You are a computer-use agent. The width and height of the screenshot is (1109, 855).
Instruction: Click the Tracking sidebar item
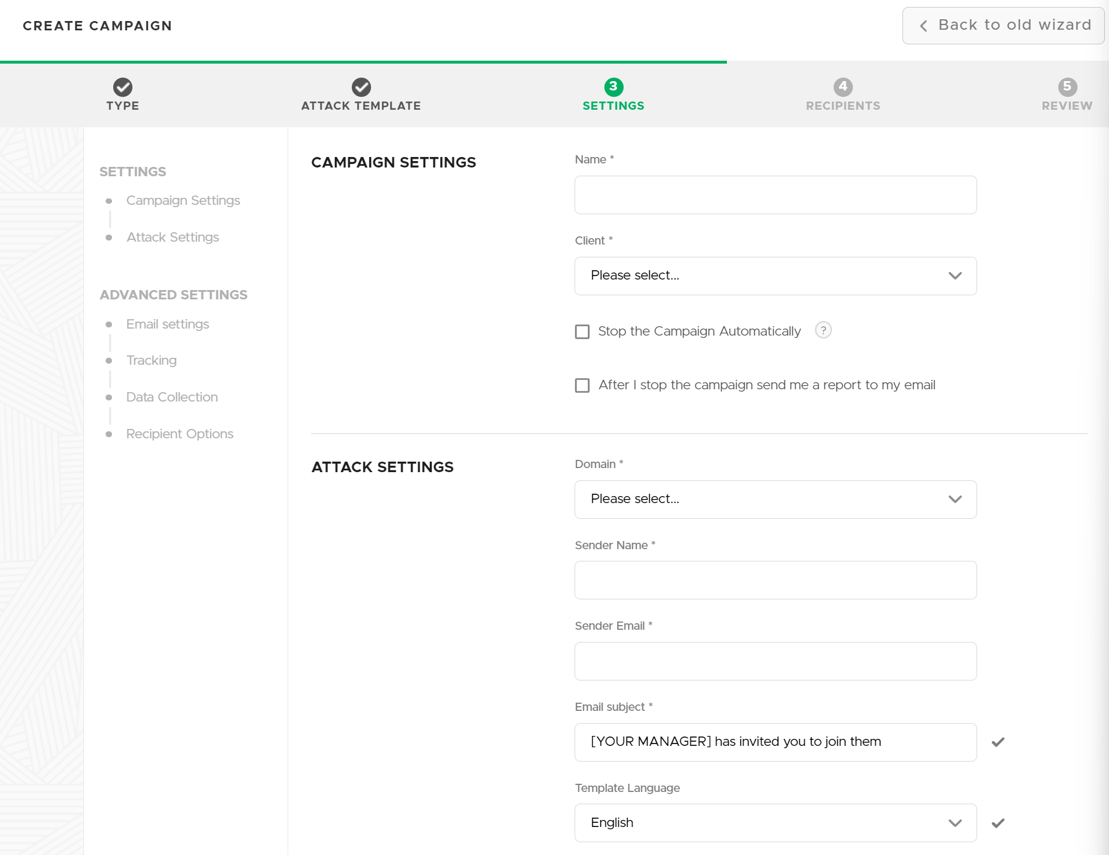pyautogui.click(x=151, y=360)
